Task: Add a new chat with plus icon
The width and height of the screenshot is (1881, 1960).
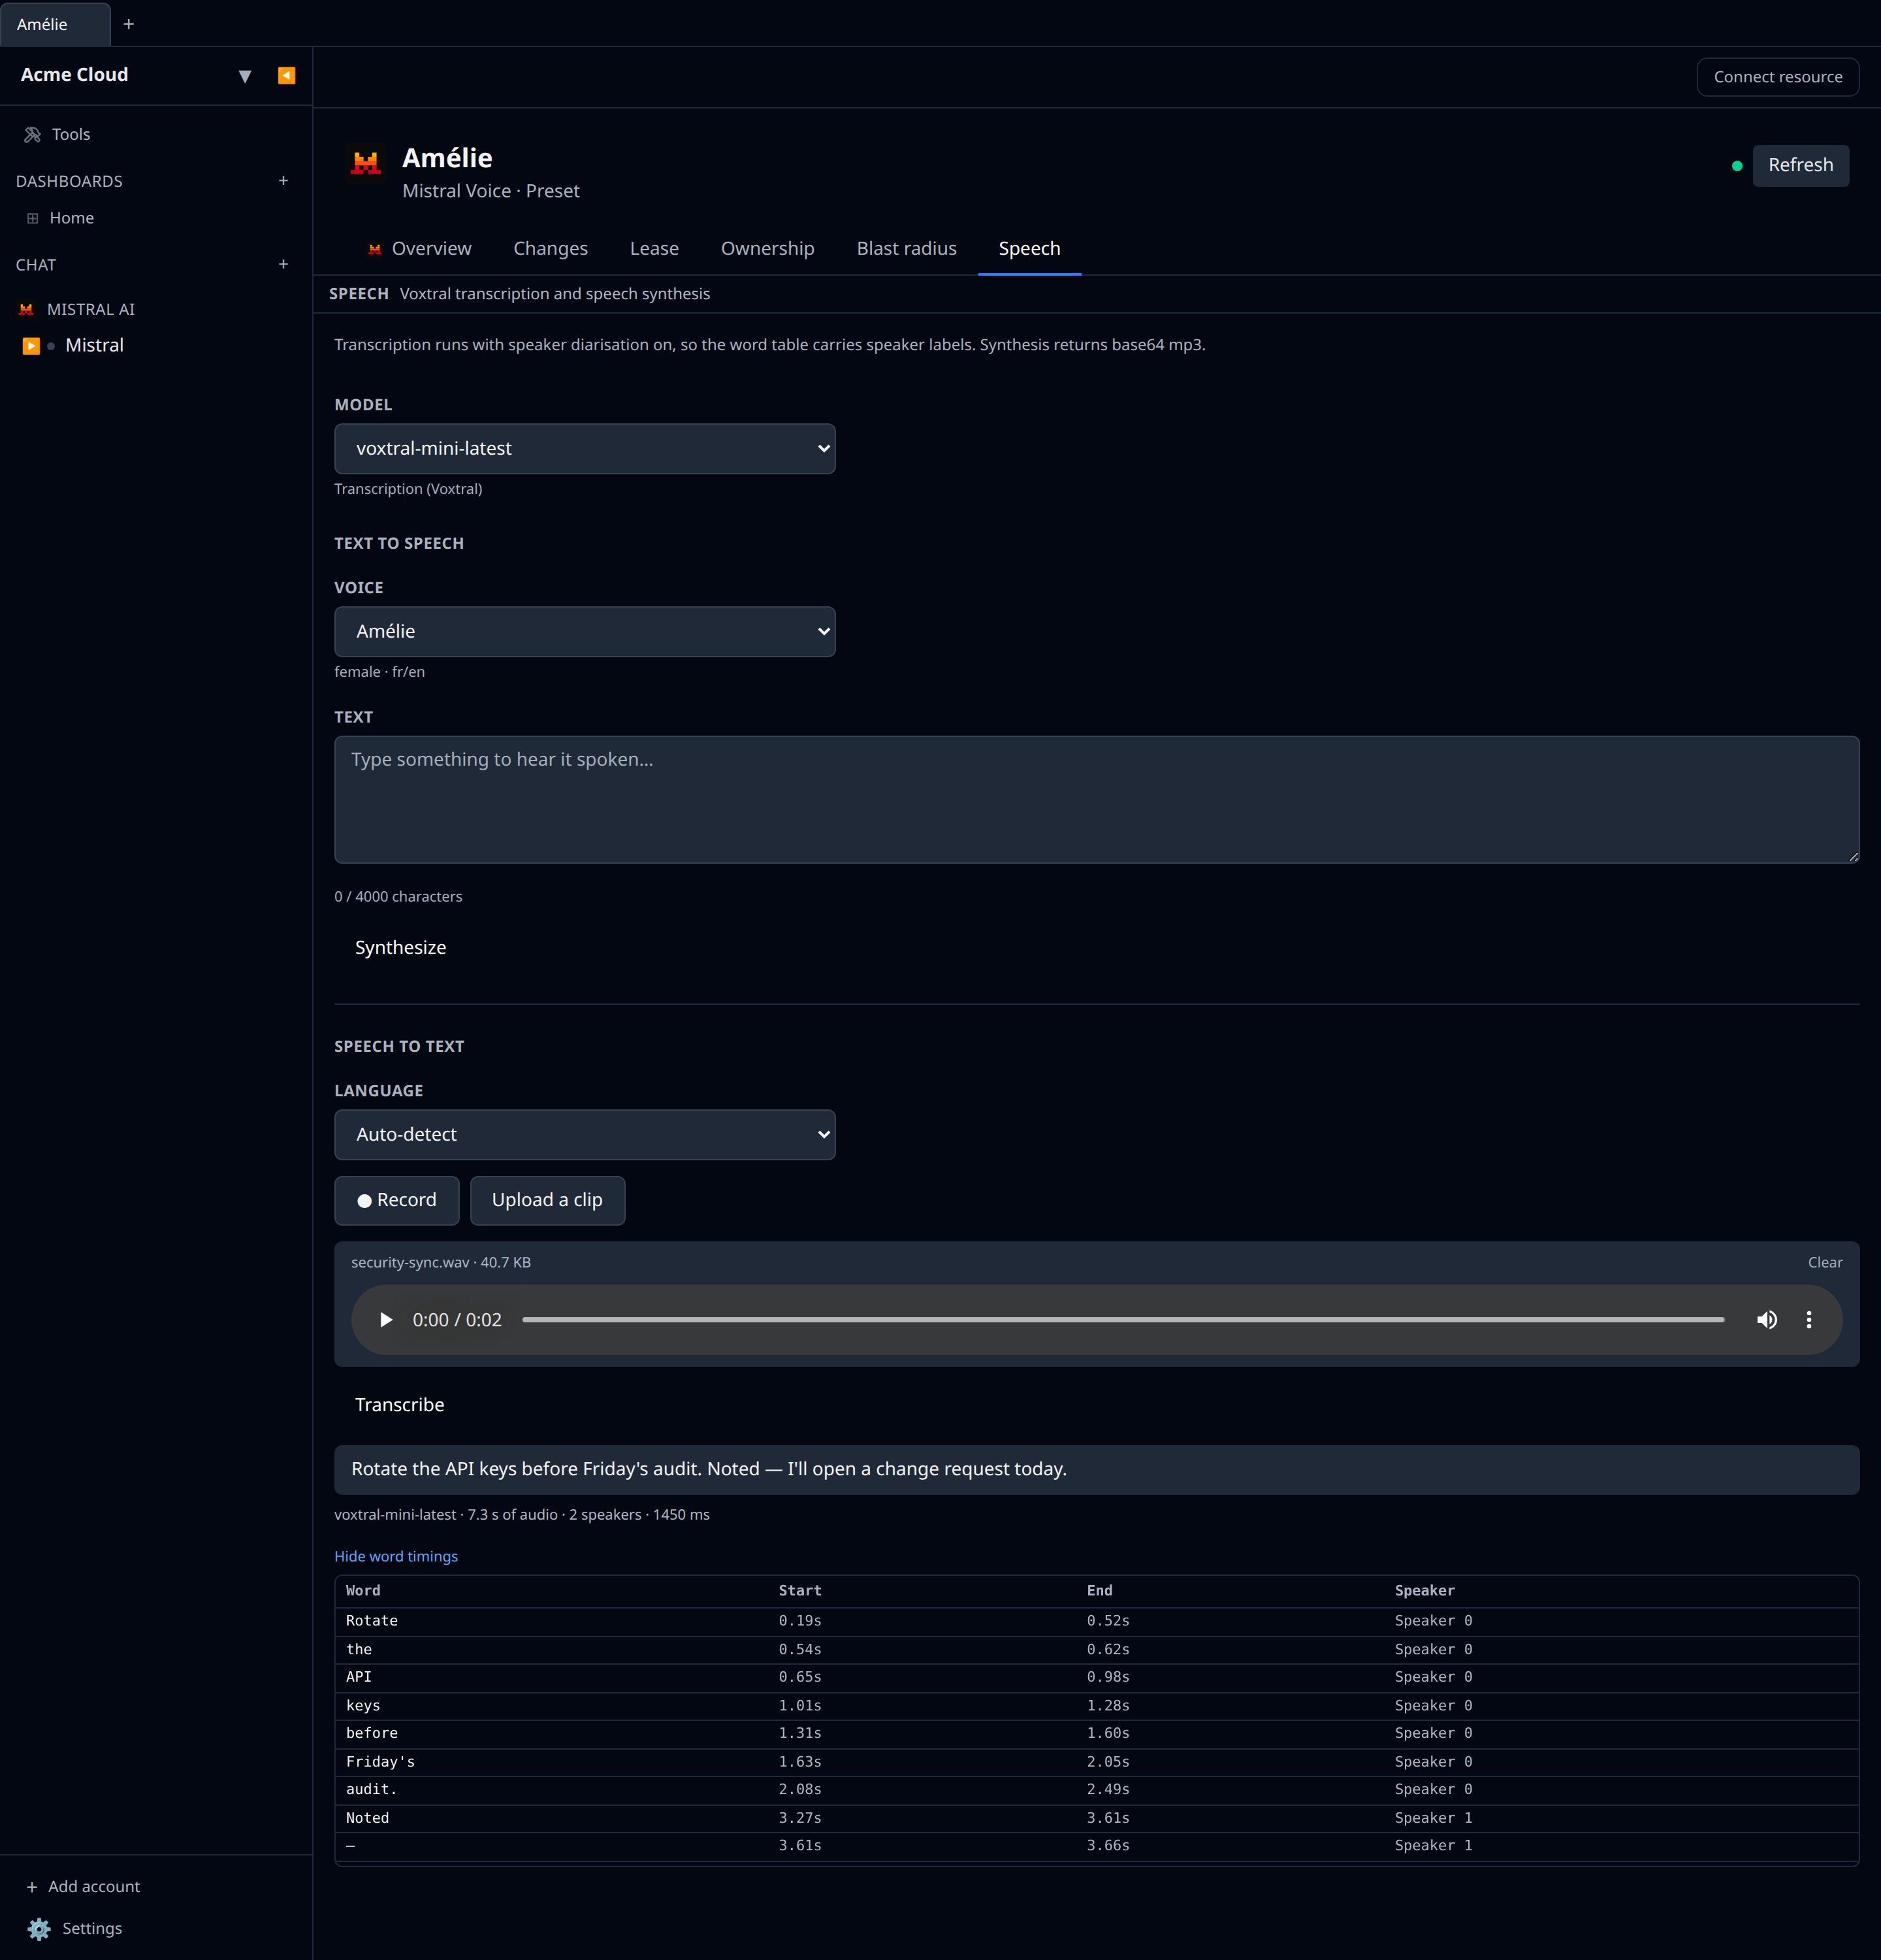Action: pos(283,264)
